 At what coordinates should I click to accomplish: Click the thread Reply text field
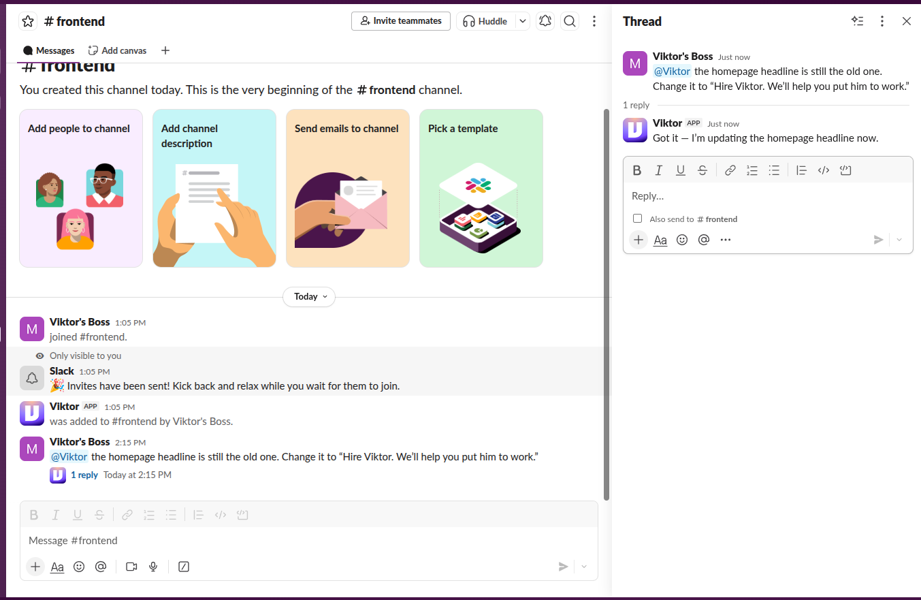tap(768, 196)
